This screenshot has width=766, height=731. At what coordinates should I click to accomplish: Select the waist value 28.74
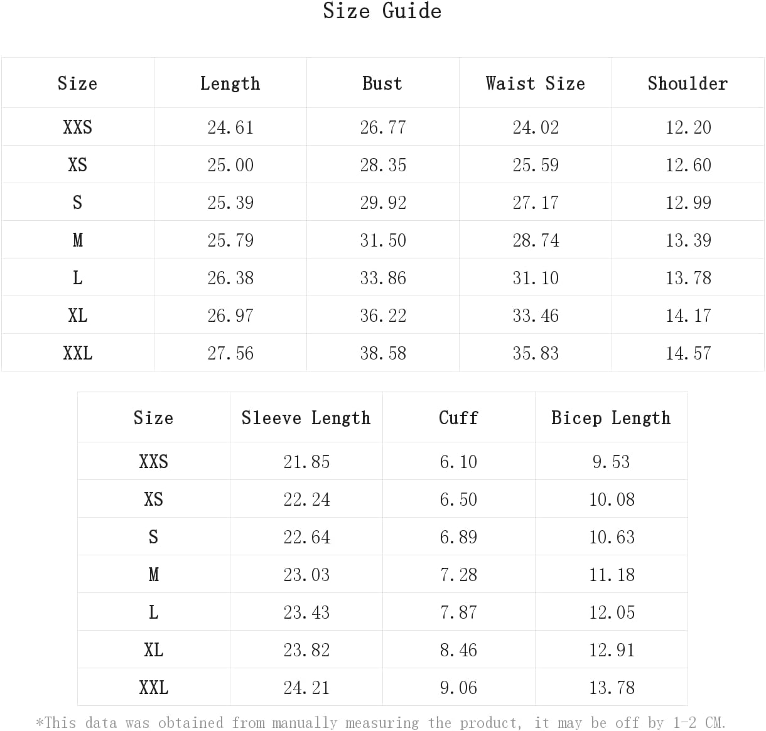coord(536,240)
